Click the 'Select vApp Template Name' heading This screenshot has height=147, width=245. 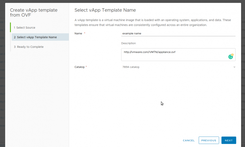105,10
